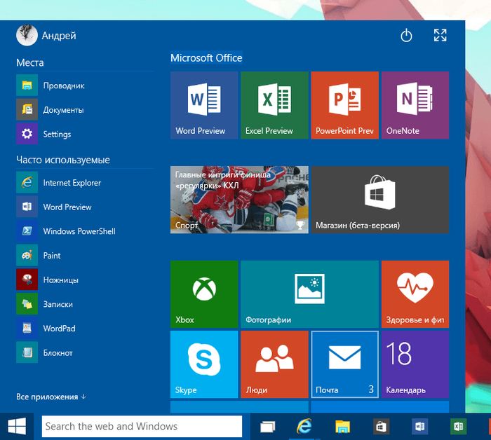Open the Word Preview tile

[204, 105]
